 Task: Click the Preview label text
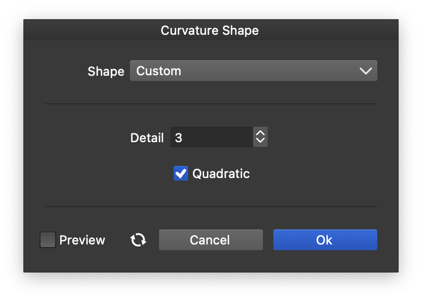click(82, 240)
